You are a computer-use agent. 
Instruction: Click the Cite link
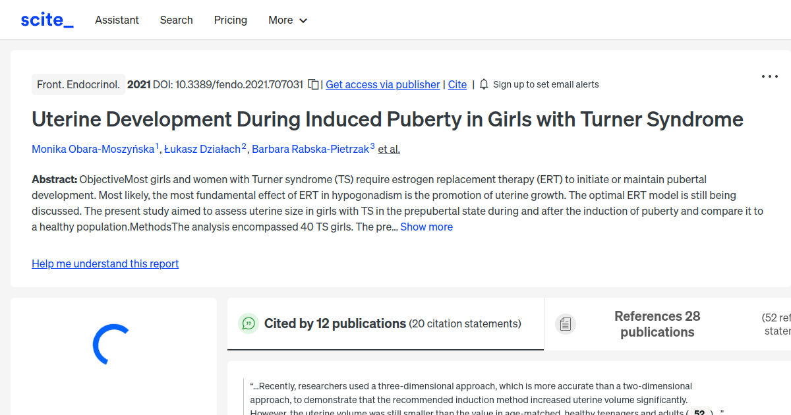(457, 84)
